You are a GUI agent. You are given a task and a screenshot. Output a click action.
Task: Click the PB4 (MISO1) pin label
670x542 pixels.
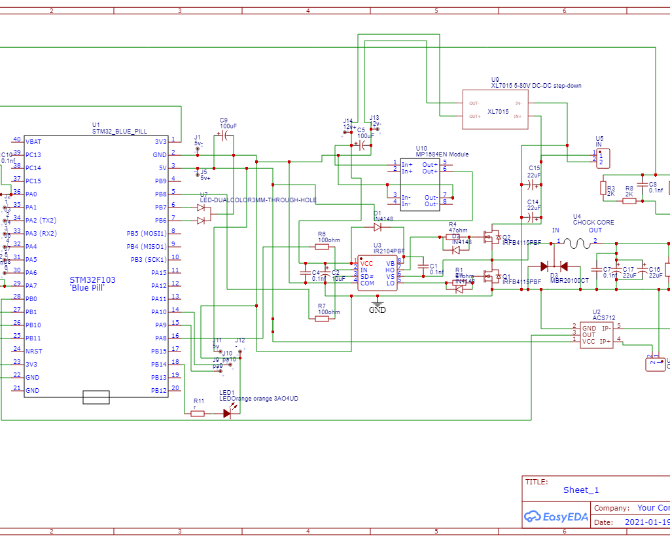147,247
